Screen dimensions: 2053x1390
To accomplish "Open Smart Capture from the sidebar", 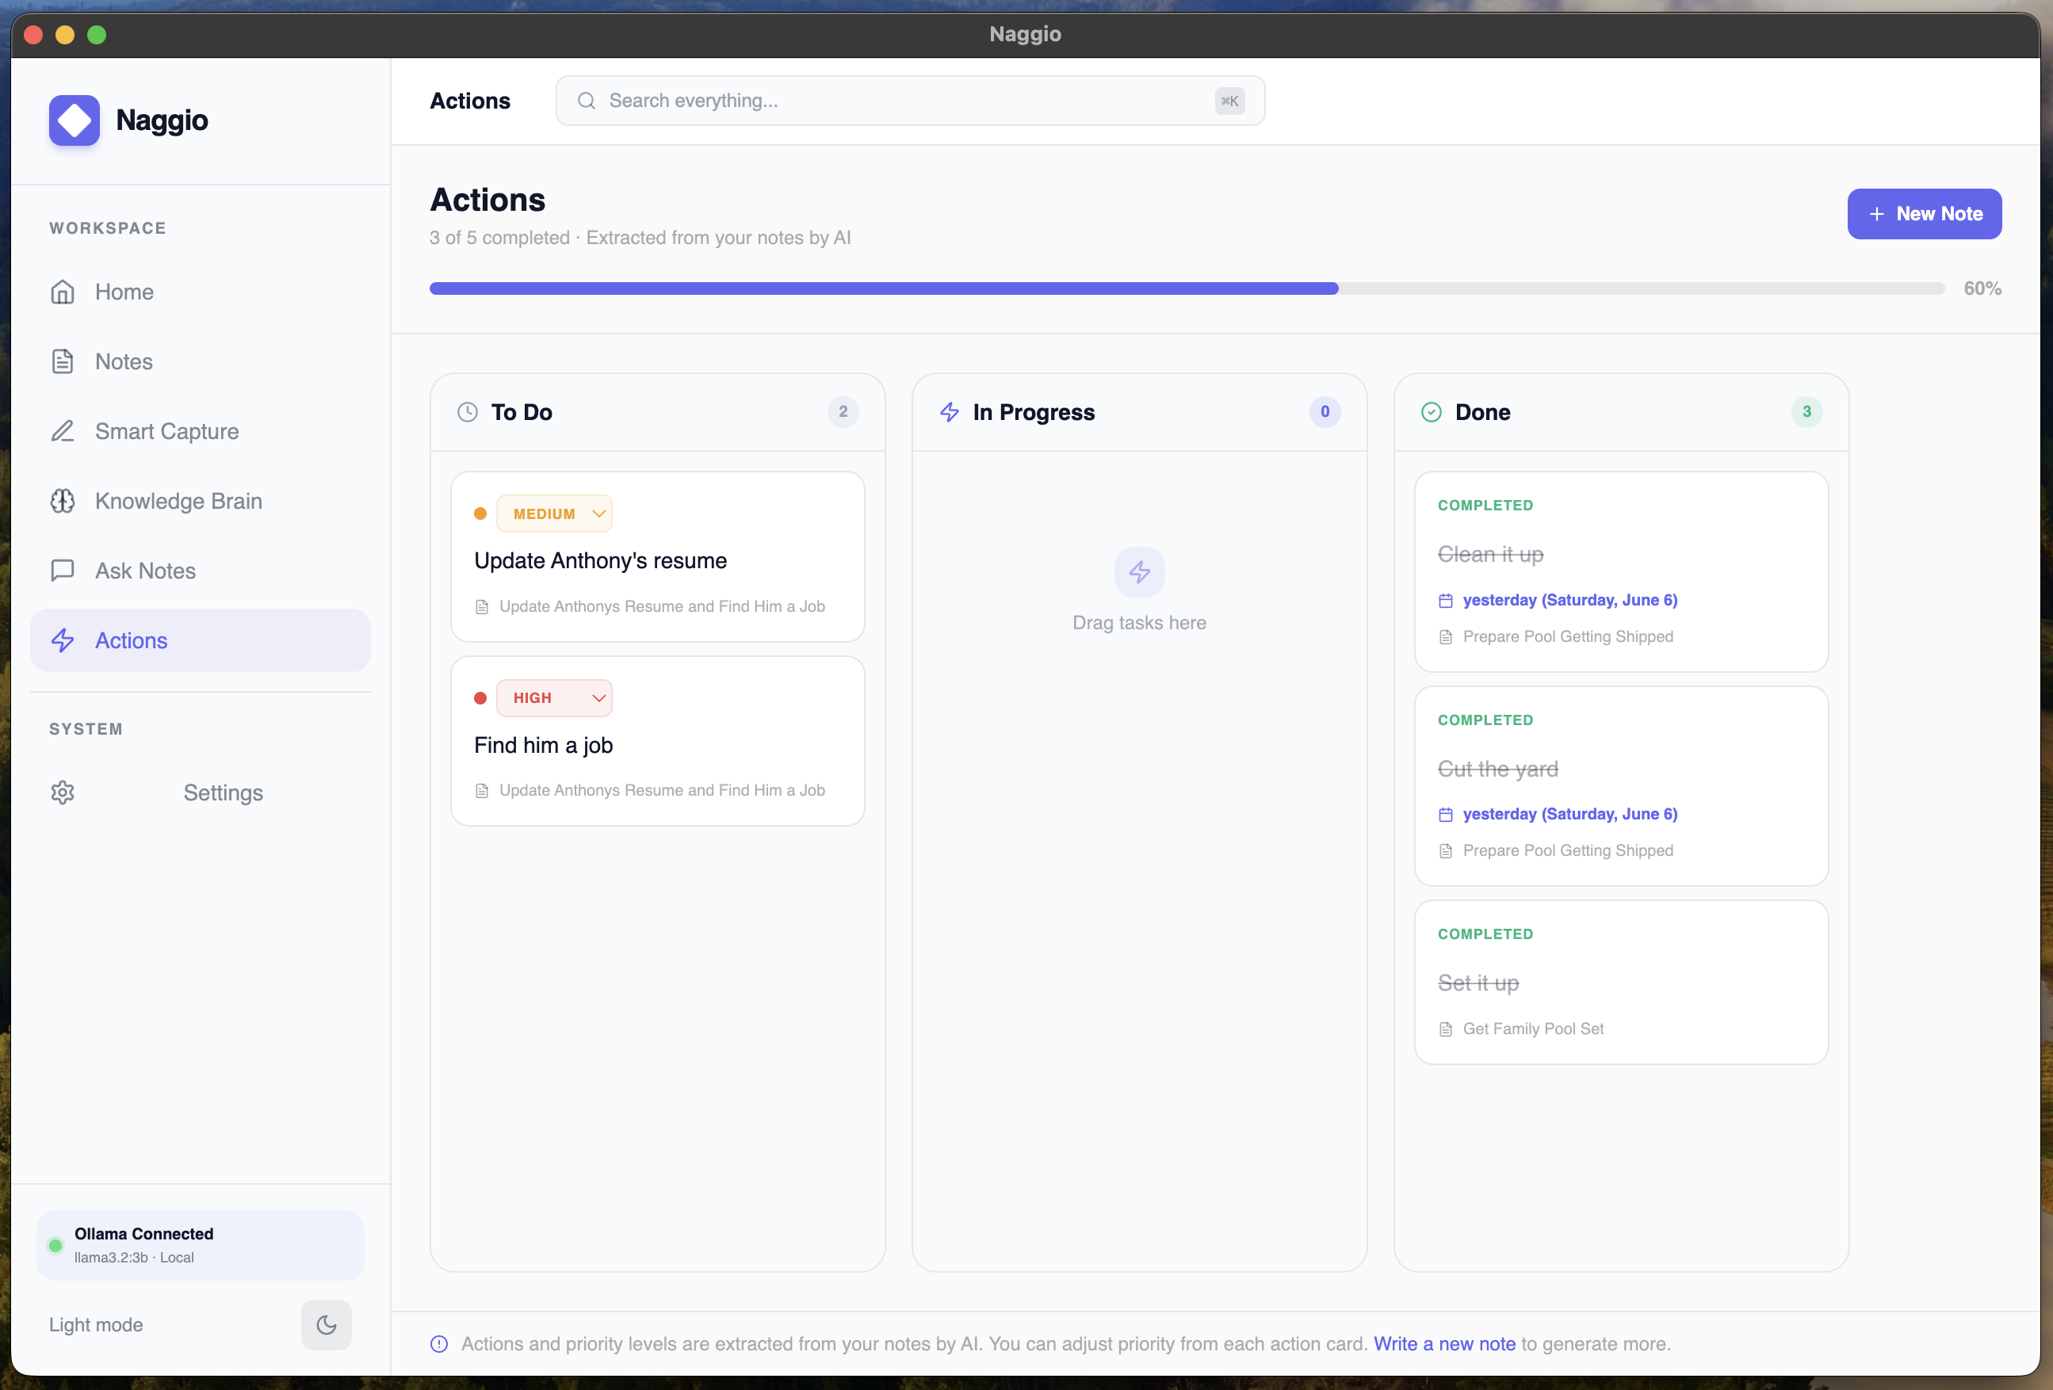I will pos(201,431).
